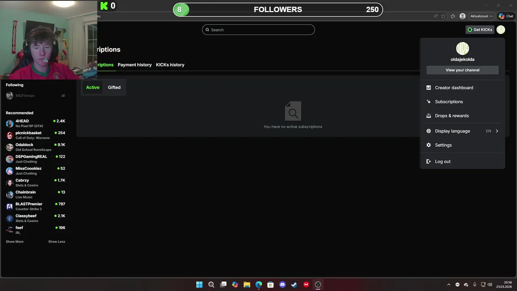Click the taskbar volume icon

(490, 285)
